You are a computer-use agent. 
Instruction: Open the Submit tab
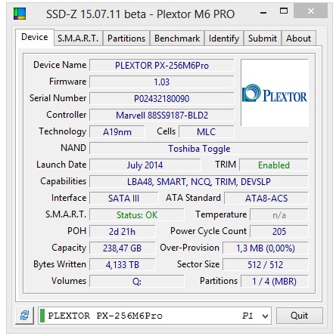(263, 39)
